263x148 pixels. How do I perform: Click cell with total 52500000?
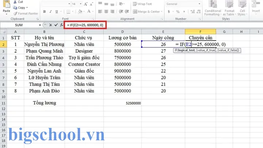(122, 103)
